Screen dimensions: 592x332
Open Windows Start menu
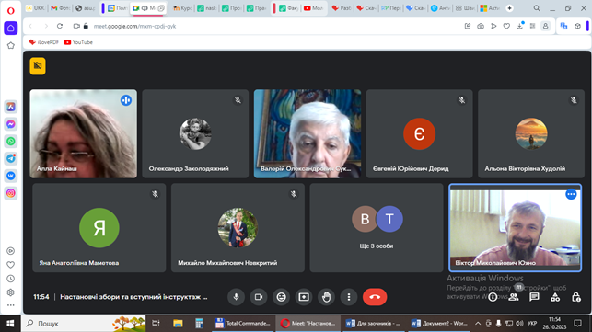click(10, 324)
